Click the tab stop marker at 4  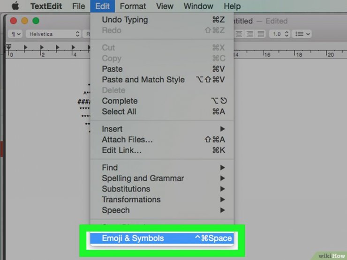73,47
